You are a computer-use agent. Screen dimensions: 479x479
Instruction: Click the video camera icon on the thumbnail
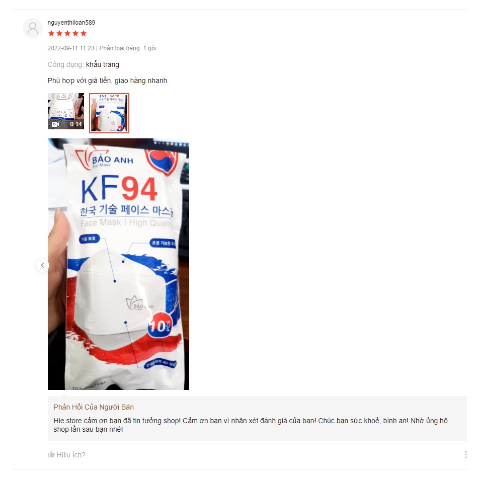(55, 124)
